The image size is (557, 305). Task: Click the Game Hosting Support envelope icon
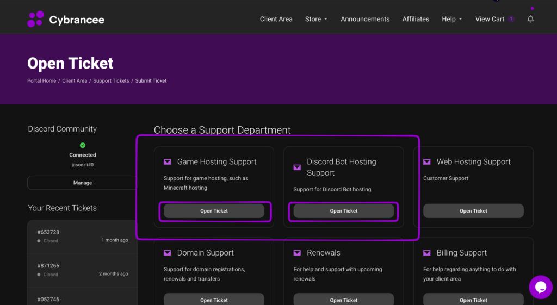click(168, 162)
